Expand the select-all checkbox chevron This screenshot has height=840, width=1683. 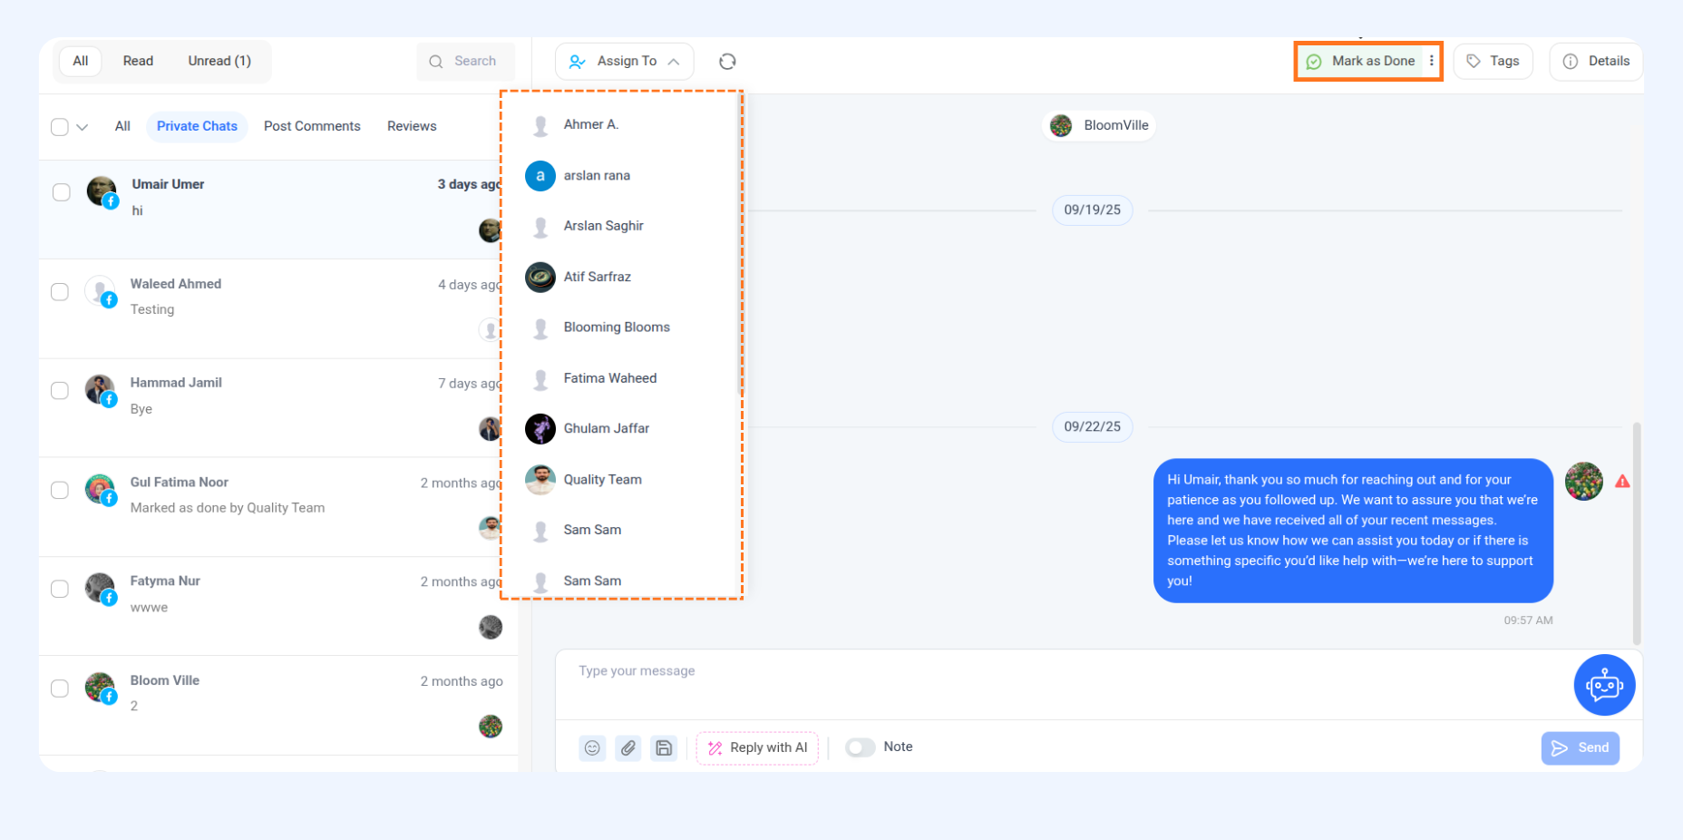tap(83, 127)
